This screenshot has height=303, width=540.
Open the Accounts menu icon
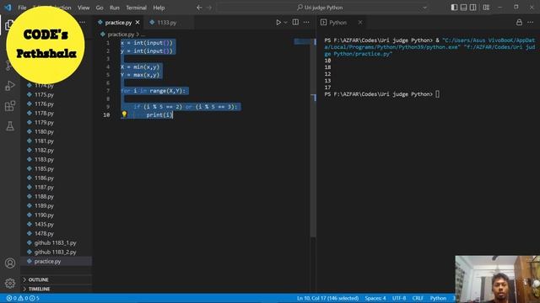tap(10, 263)
